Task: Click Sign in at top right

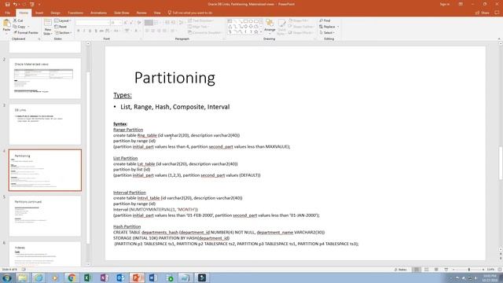Action: (445, 4)
